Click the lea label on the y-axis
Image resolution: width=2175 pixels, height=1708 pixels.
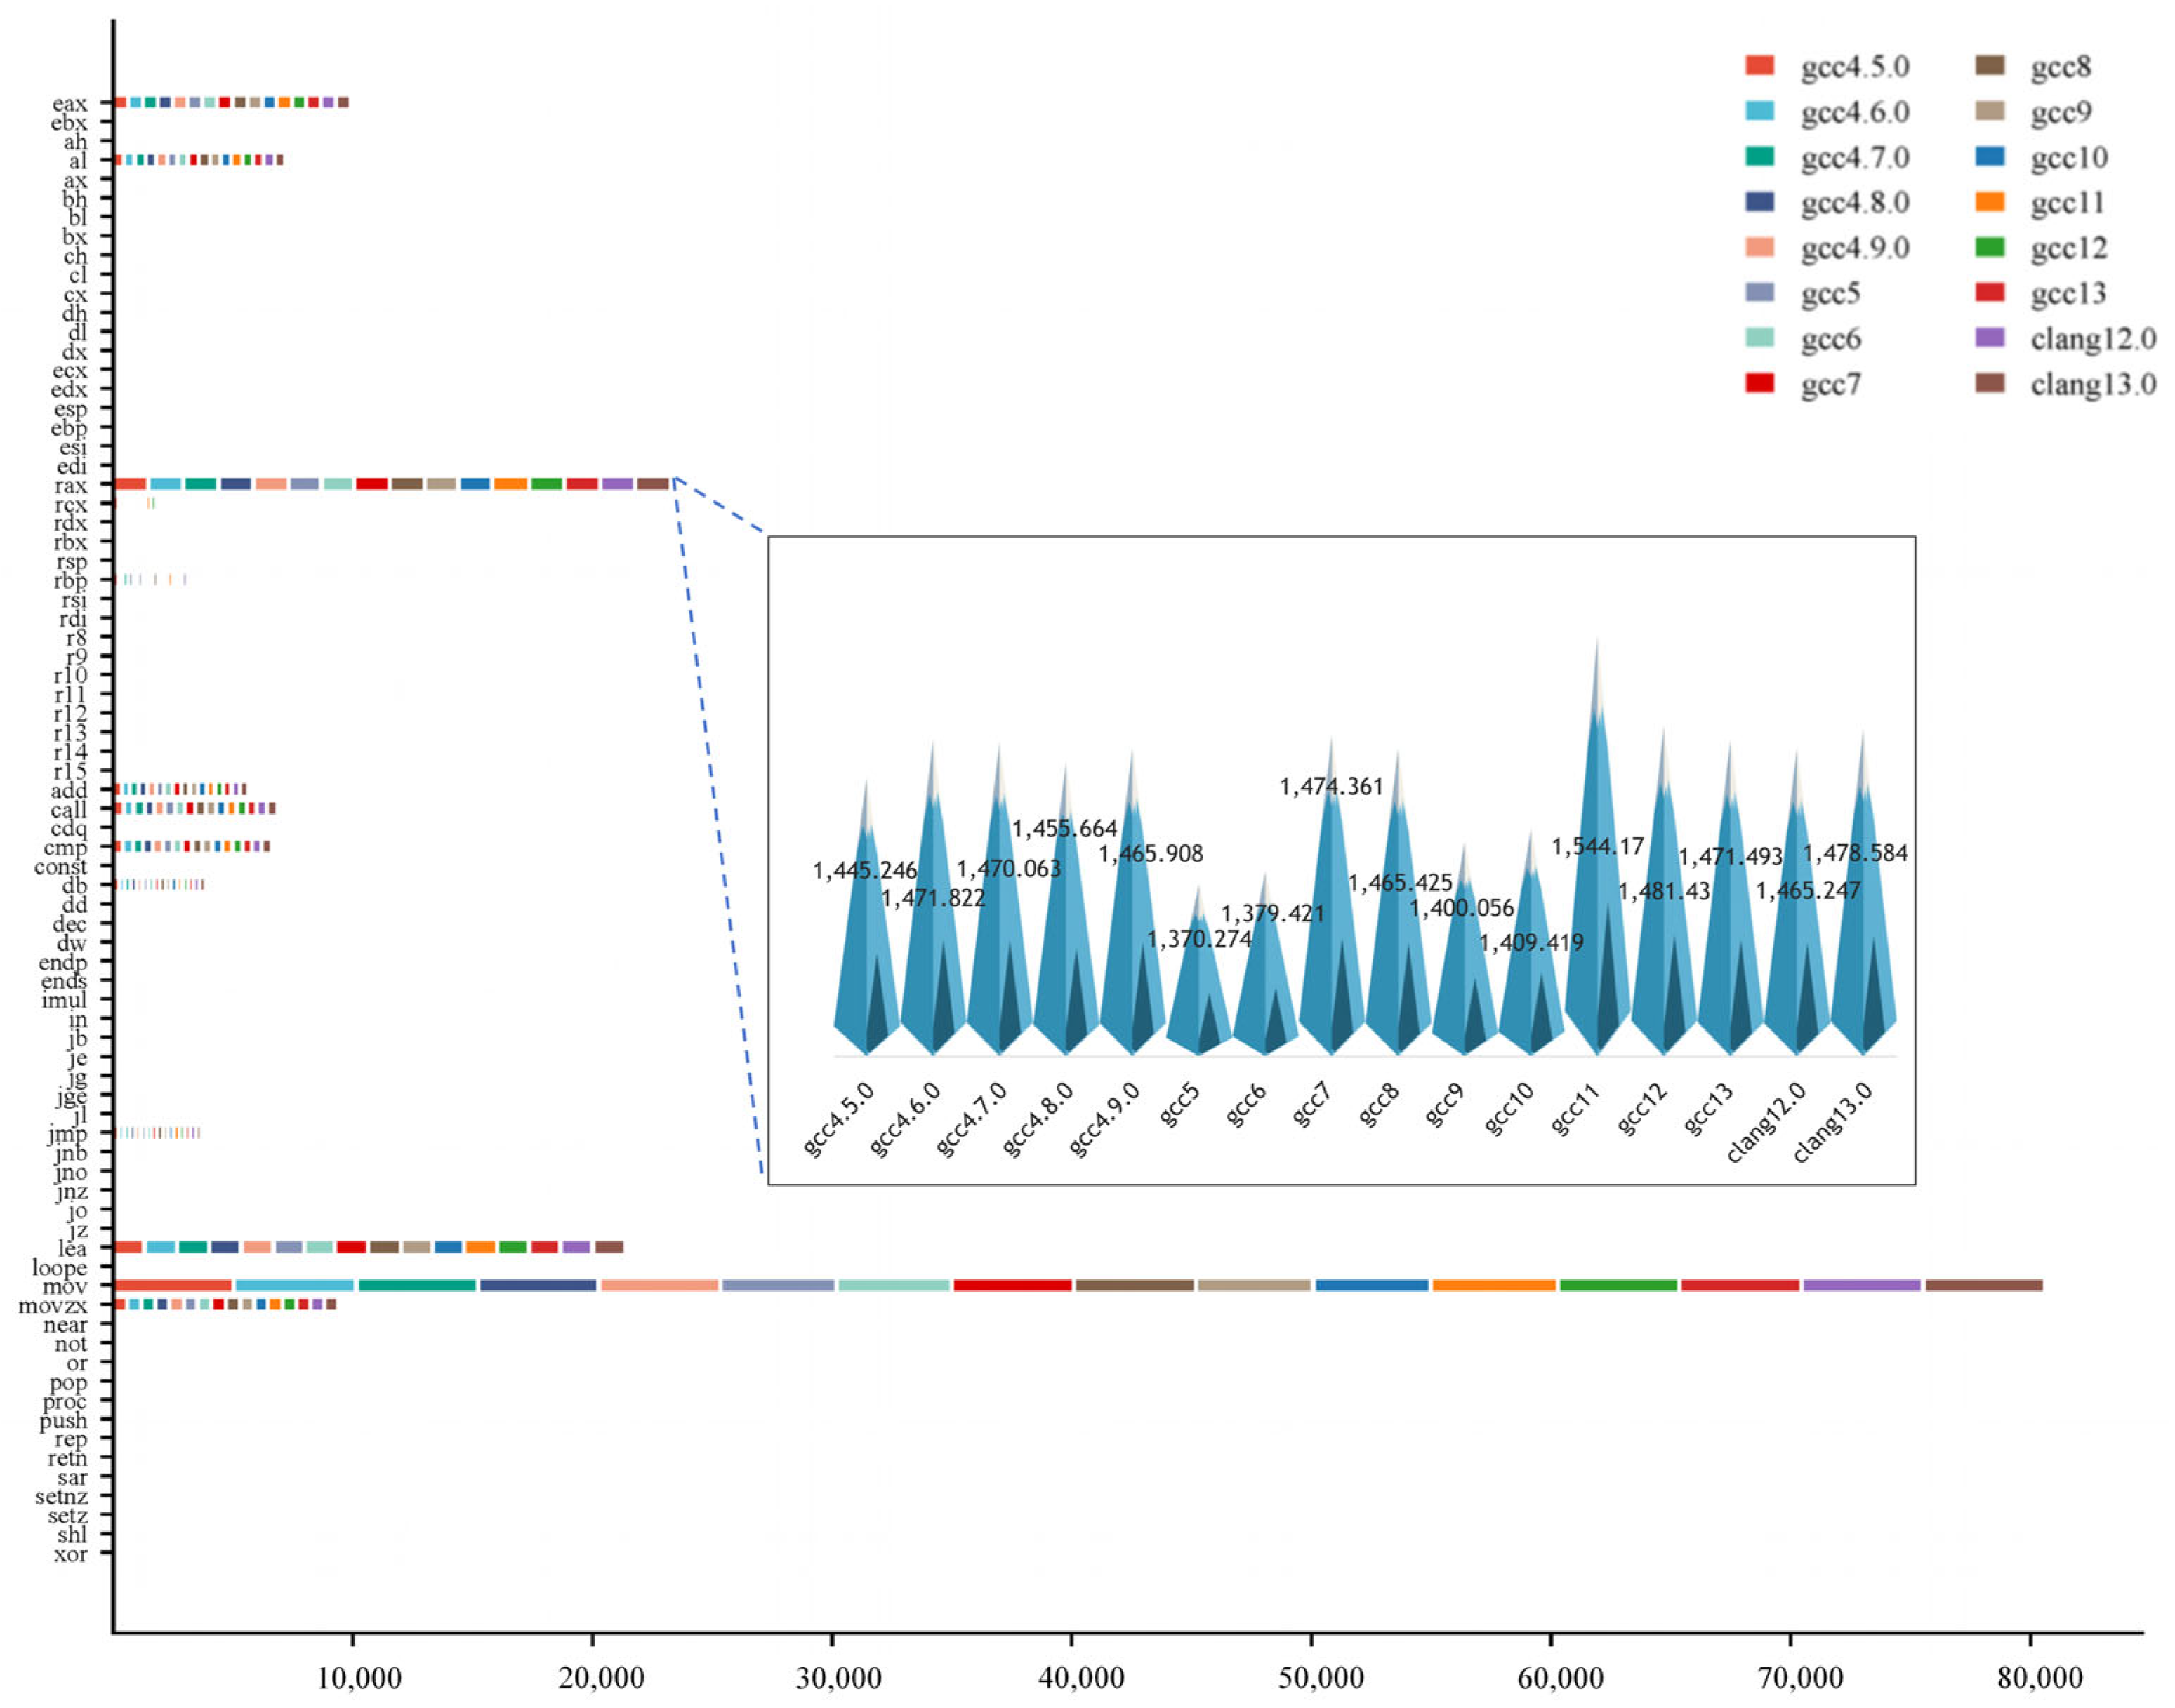click(72, 1248)
